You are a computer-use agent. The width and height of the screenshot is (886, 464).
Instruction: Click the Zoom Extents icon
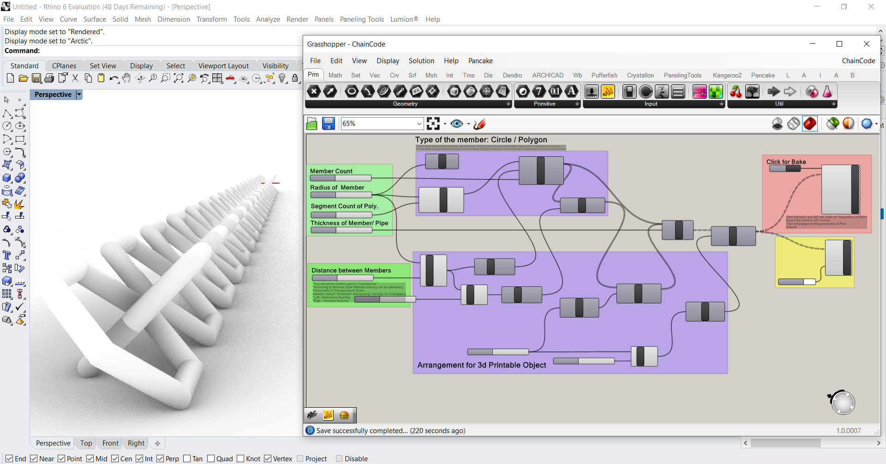click(x=179, y=78)
